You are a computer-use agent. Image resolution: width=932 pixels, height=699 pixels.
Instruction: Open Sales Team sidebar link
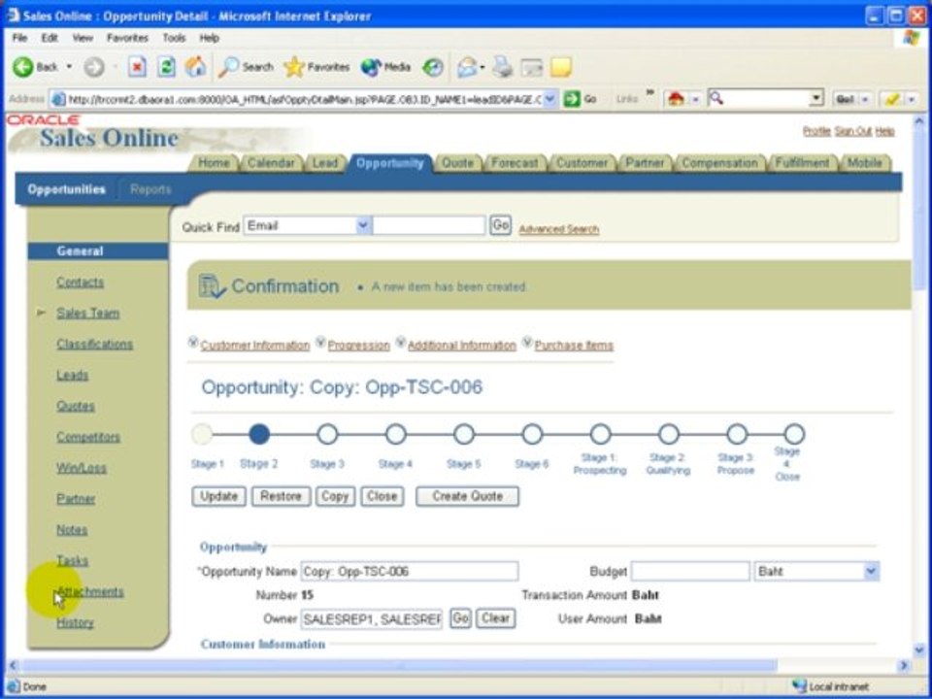pyautogui.click(x=88, y=314)
